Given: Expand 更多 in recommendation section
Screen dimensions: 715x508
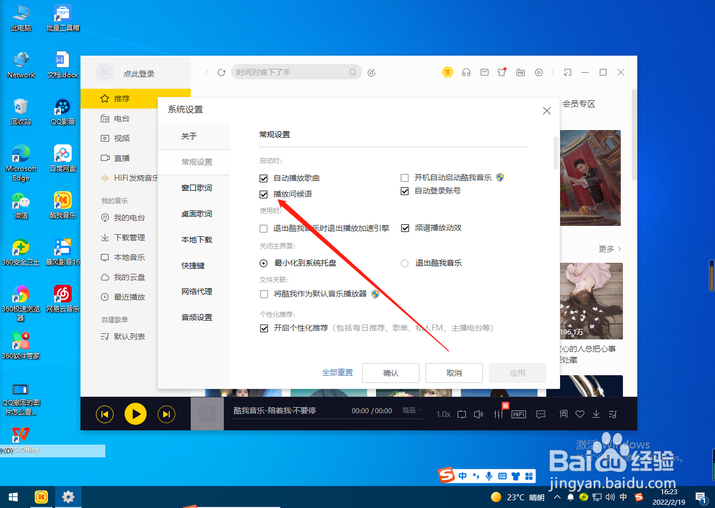Looking at the screenshot, I should click(610, 249).
